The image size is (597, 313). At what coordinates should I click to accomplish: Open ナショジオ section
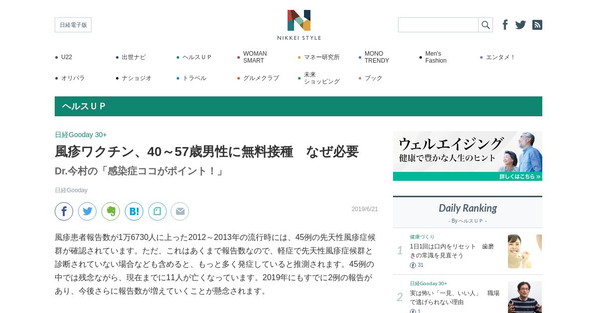[136, 78]
